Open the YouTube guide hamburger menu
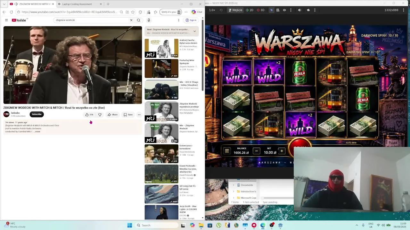 6,20
